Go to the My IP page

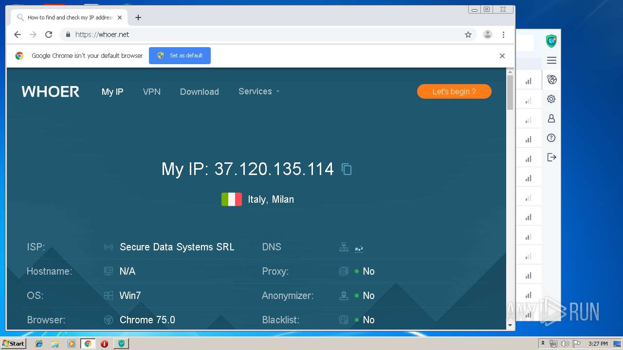tap(112, 92)
